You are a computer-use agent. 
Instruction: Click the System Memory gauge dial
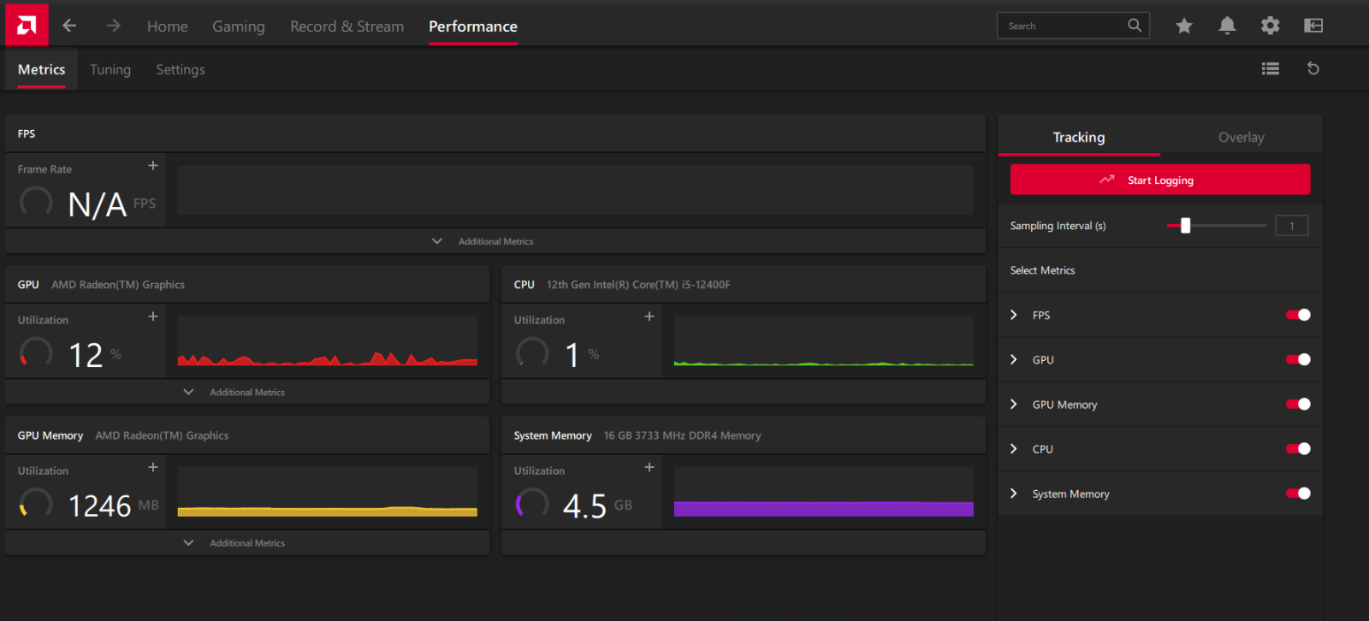[x=532, y=504]
